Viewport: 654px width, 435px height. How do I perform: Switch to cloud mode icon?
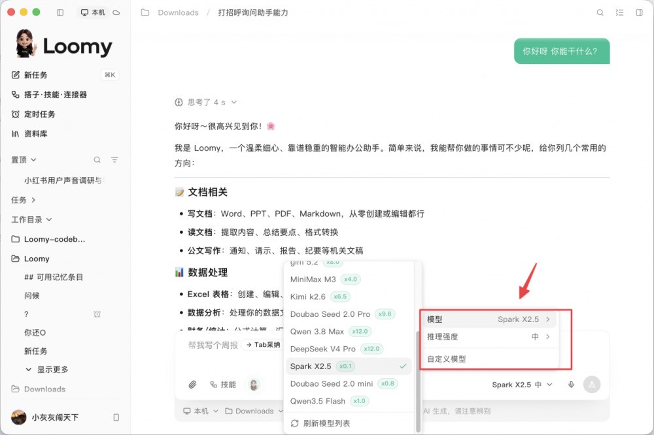tap(116, 12)
